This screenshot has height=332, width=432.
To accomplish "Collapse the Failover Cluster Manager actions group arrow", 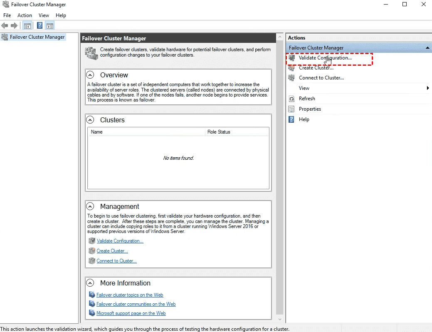I will (x=427, y=48).
